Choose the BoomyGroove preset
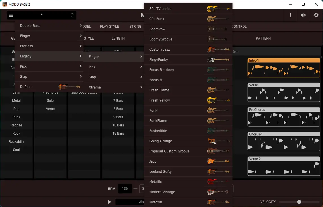This screenshot has width=323, height=207. pyautogui.click(x=188, y=39)
